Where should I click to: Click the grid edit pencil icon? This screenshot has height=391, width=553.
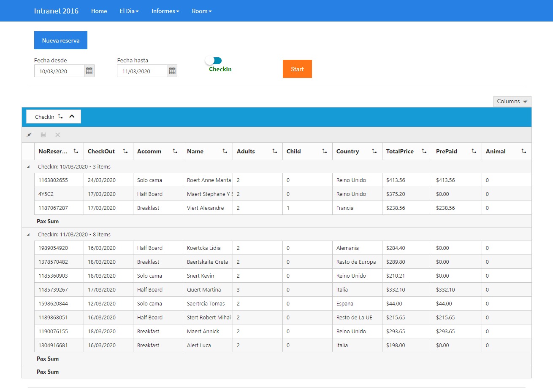29,135
